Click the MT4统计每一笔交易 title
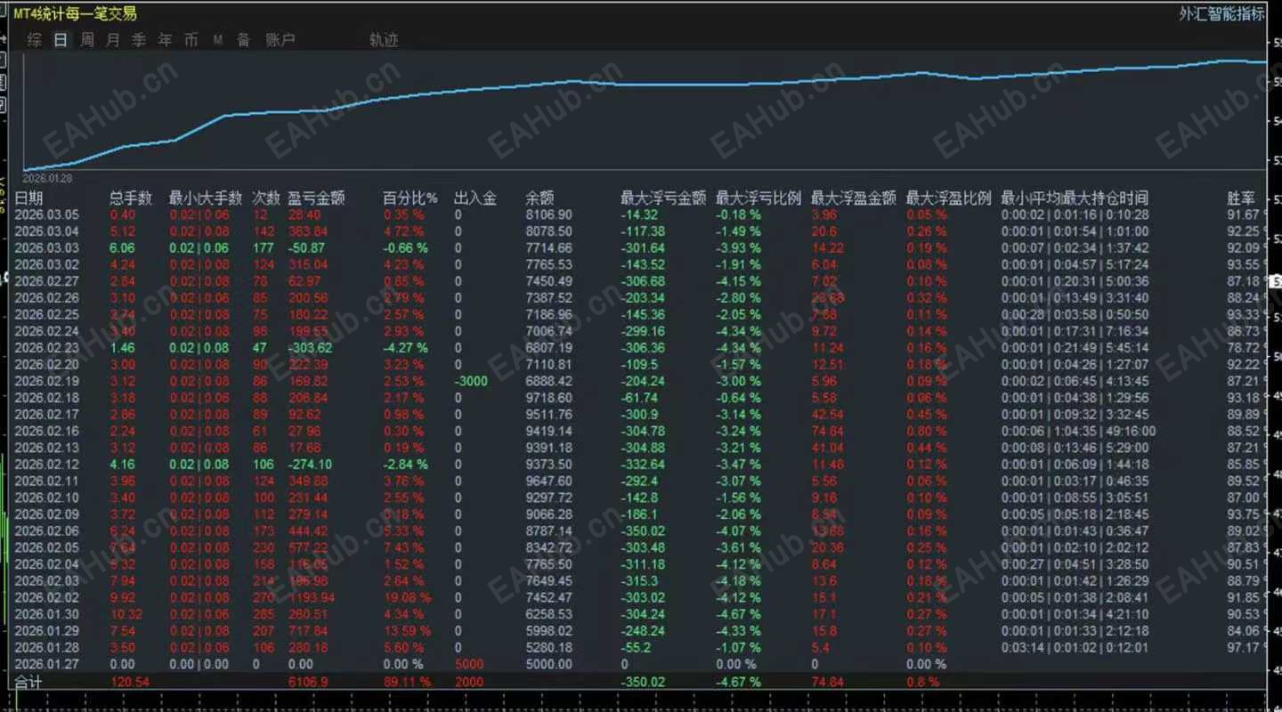 coord(75,13)
